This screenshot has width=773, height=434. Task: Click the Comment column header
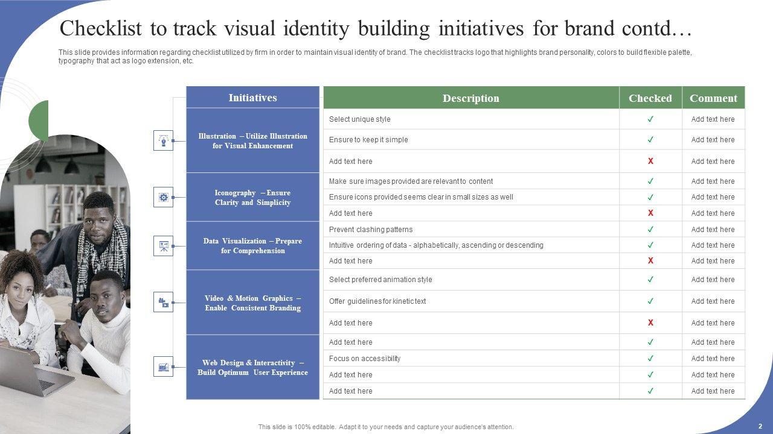coord(714,98)
